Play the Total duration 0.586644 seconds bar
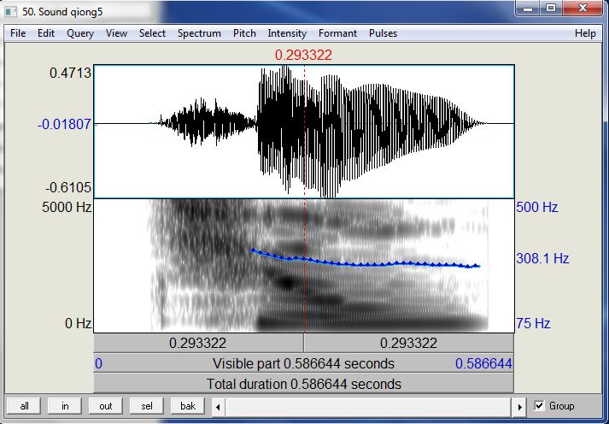The width and height of the screenshot is (609, 424). [x=304, y=384]
